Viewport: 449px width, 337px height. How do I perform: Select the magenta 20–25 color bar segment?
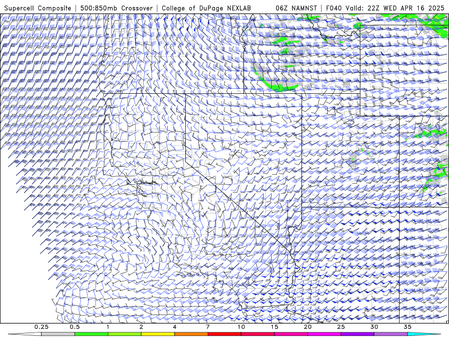pos(324,334)
